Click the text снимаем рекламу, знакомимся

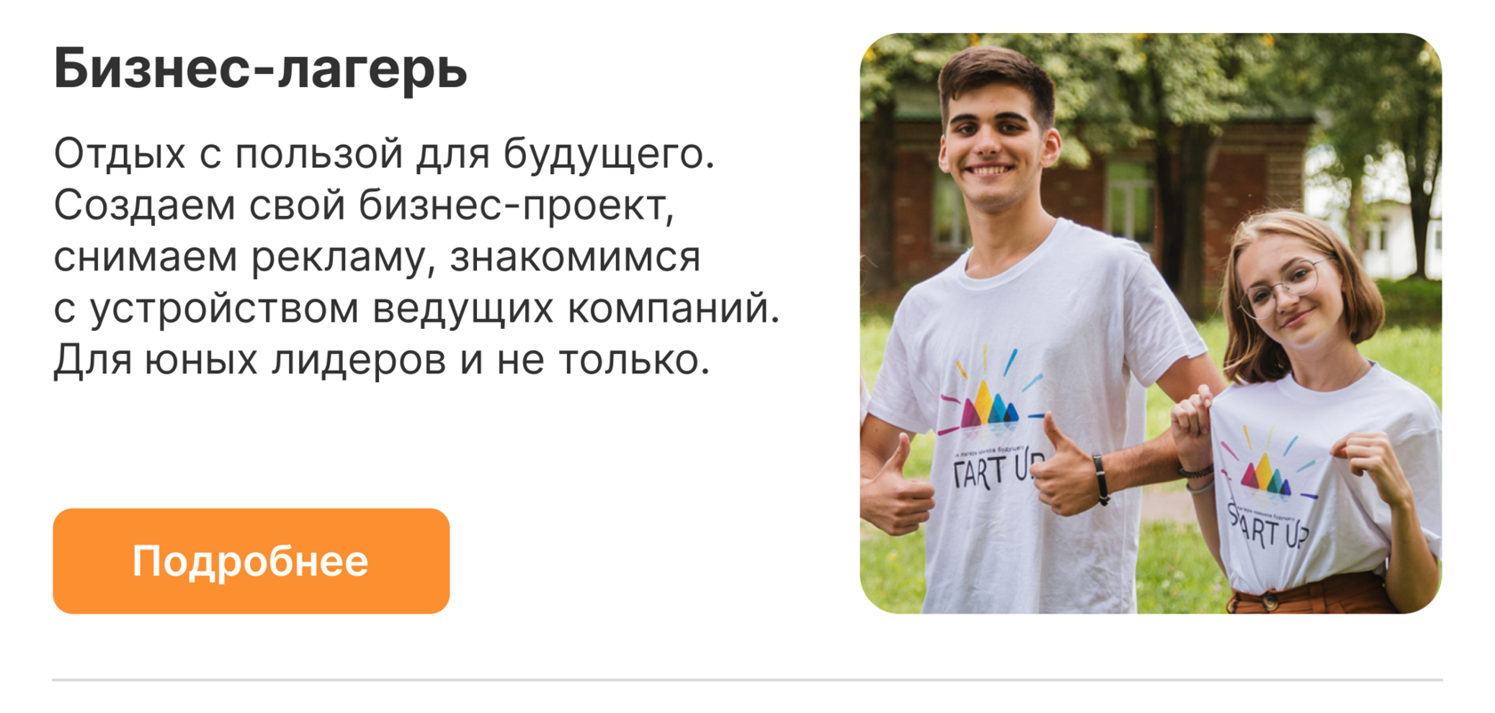(x=377, y=257)
